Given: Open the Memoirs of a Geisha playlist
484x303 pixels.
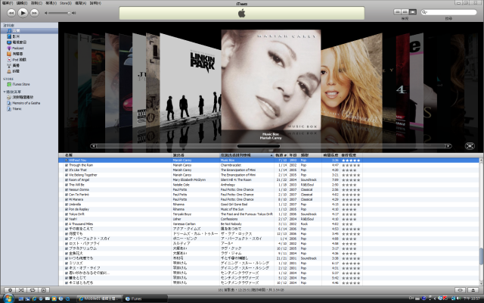Looking at the screenshot, I should (29, 103).
